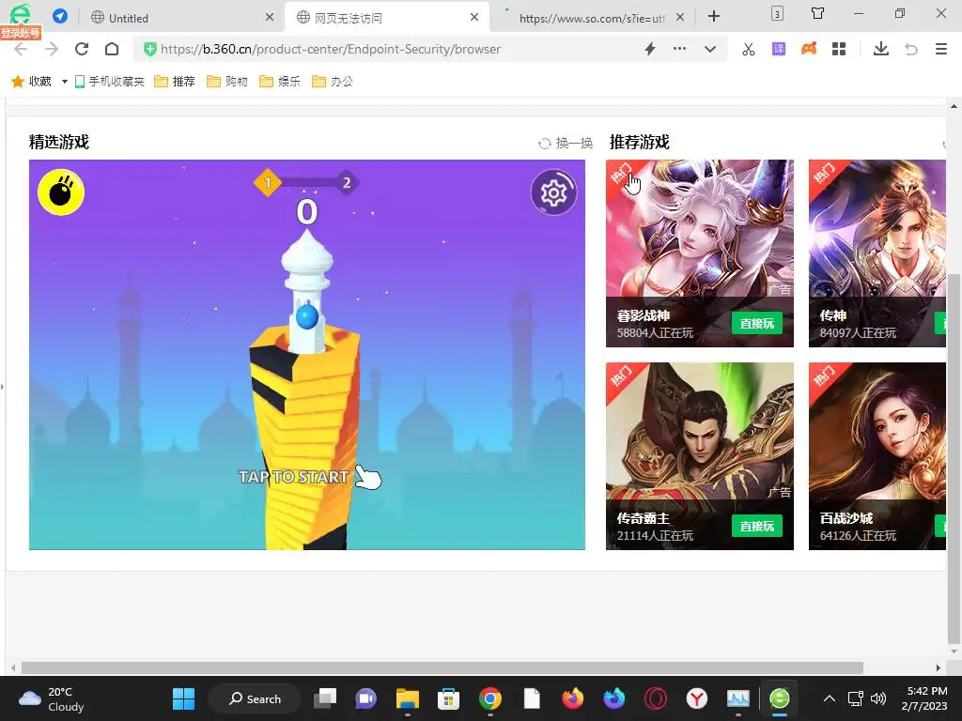962x721 pixels.
Task: Expand the 收藏 dropdown arrow
Action: click(65, 82)
